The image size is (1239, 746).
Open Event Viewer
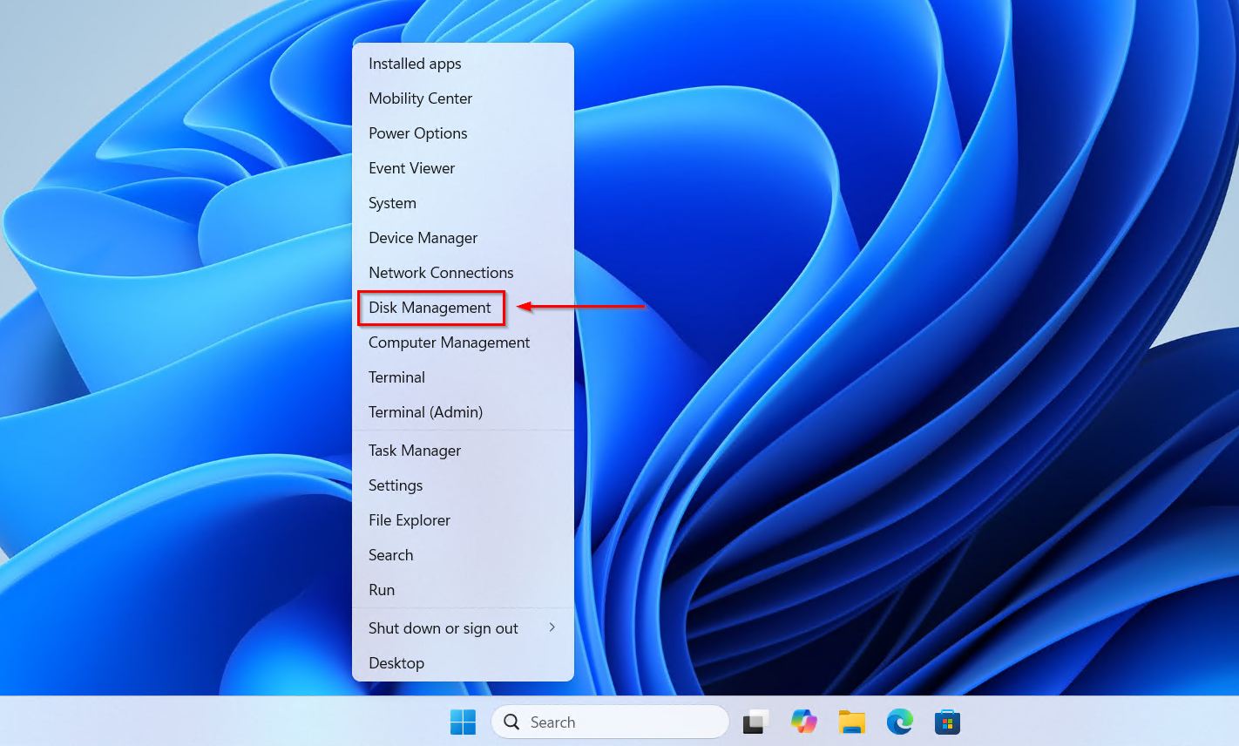click(411, 167)
